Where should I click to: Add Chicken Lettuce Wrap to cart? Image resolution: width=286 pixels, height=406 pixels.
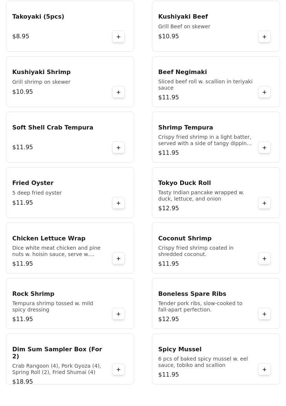(x=118, y=259)
